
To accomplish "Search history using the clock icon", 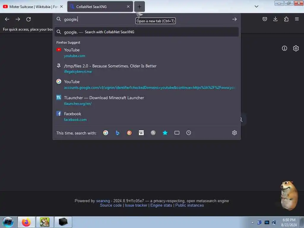I will click(189, 133).
